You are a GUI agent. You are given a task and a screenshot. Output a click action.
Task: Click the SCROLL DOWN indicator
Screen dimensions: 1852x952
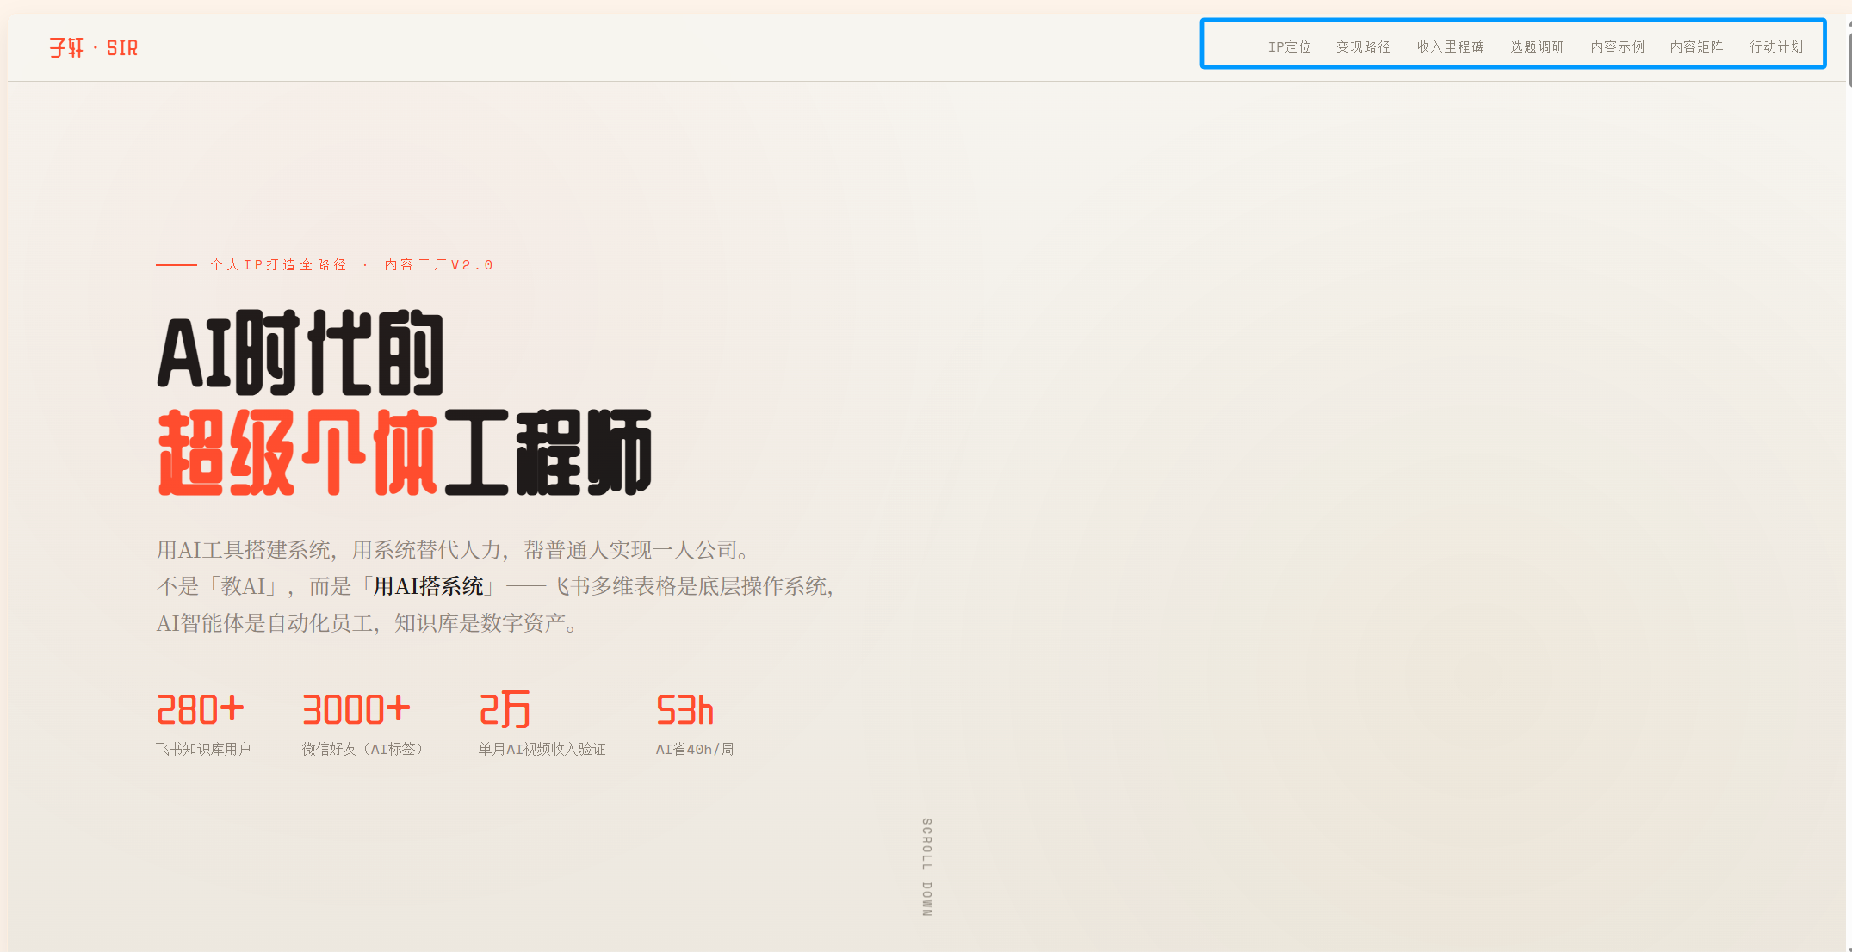[926, 867]
